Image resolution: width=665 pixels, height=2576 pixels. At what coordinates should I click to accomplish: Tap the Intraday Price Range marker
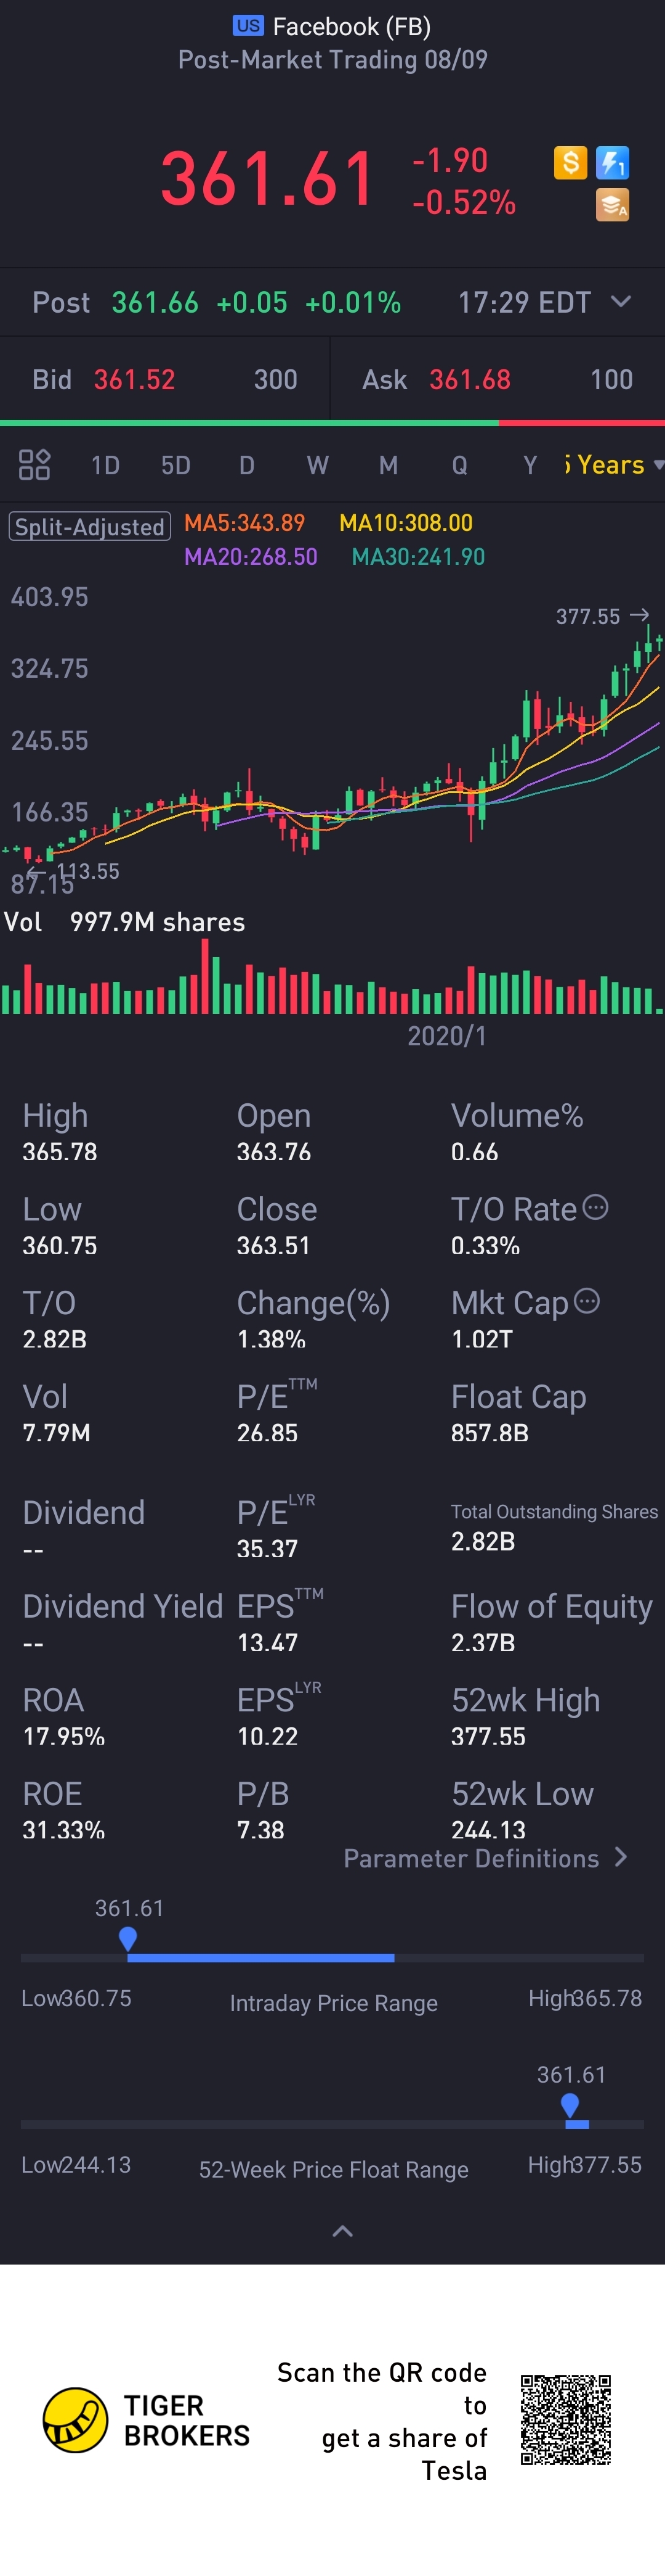[x=128, y=1939]
